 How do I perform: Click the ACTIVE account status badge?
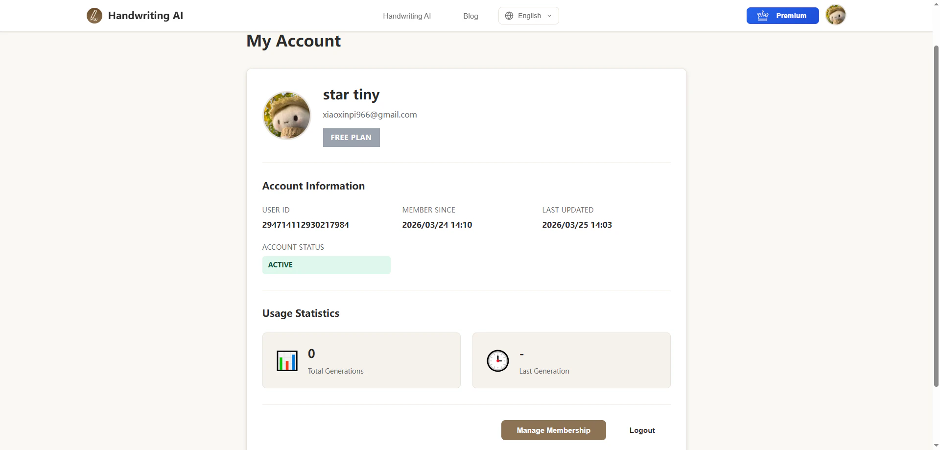[x=327, y=265]
